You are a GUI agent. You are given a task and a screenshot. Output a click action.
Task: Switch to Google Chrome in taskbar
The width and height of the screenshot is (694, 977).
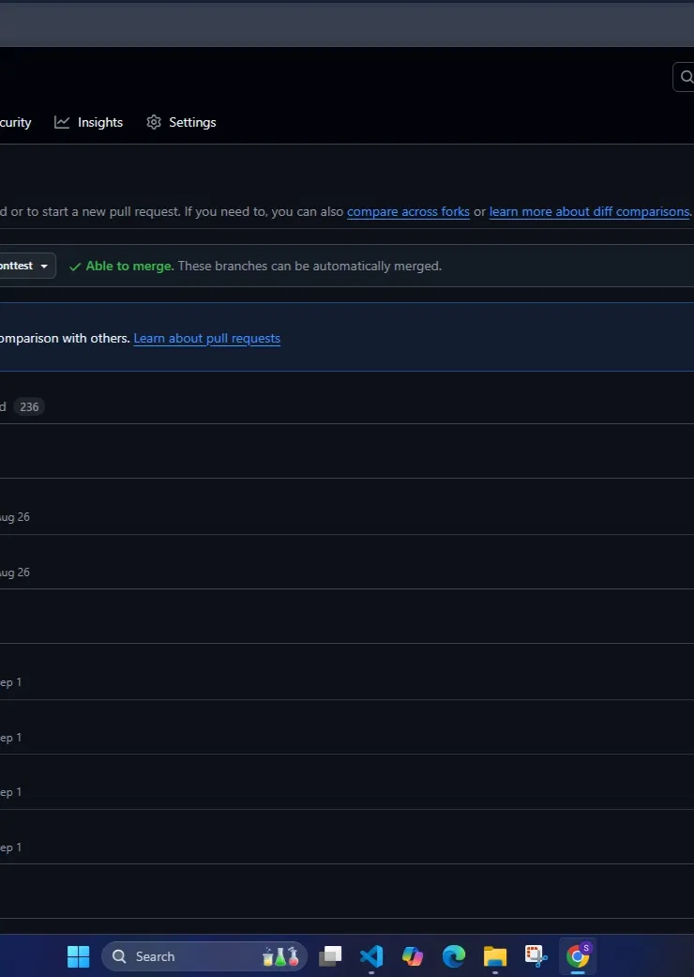point(579,956)
